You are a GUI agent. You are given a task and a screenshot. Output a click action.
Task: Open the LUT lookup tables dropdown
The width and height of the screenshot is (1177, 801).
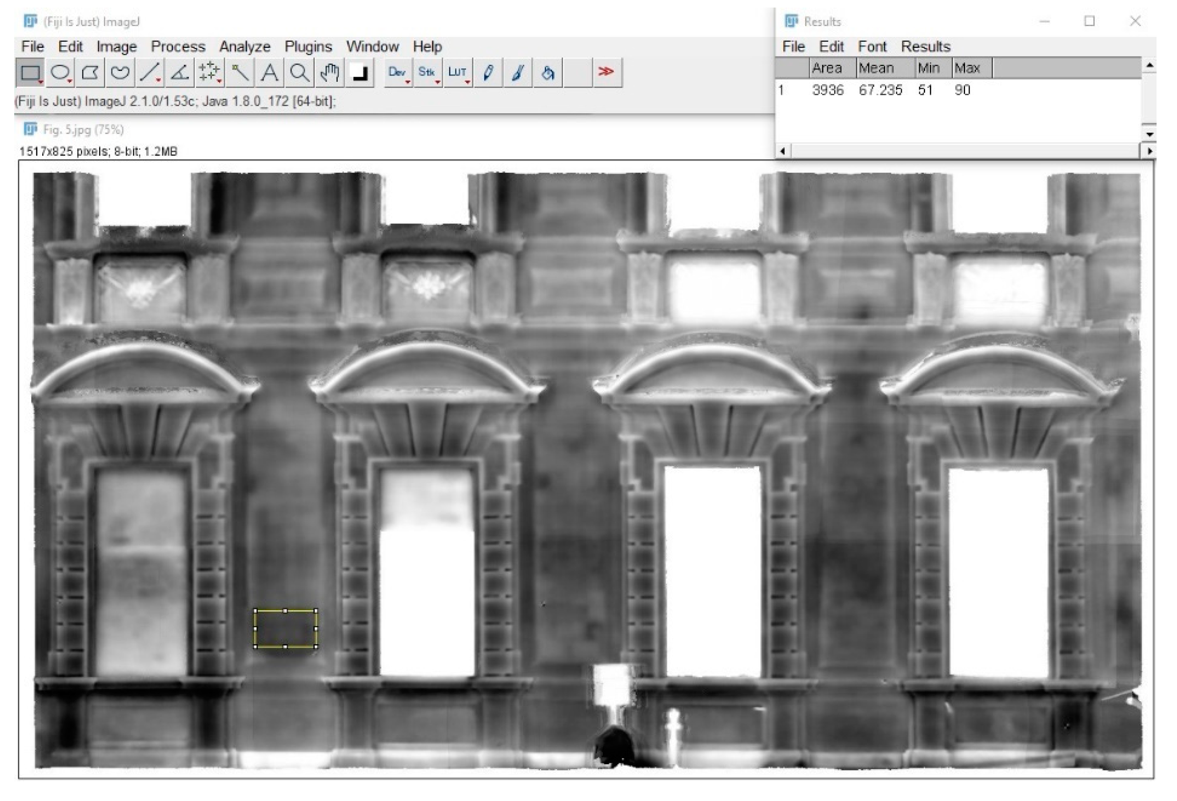[458, 73]
